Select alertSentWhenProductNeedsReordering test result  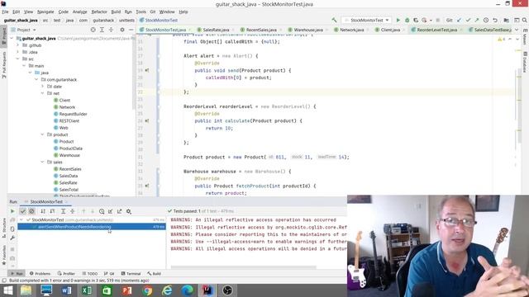[92, 227]
